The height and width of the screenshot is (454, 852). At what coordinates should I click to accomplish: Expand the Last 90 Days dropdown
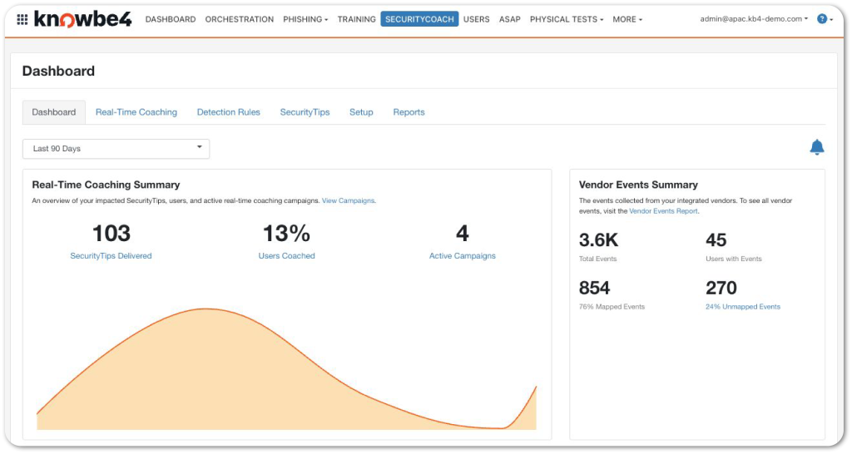click(x=116, y=149)
